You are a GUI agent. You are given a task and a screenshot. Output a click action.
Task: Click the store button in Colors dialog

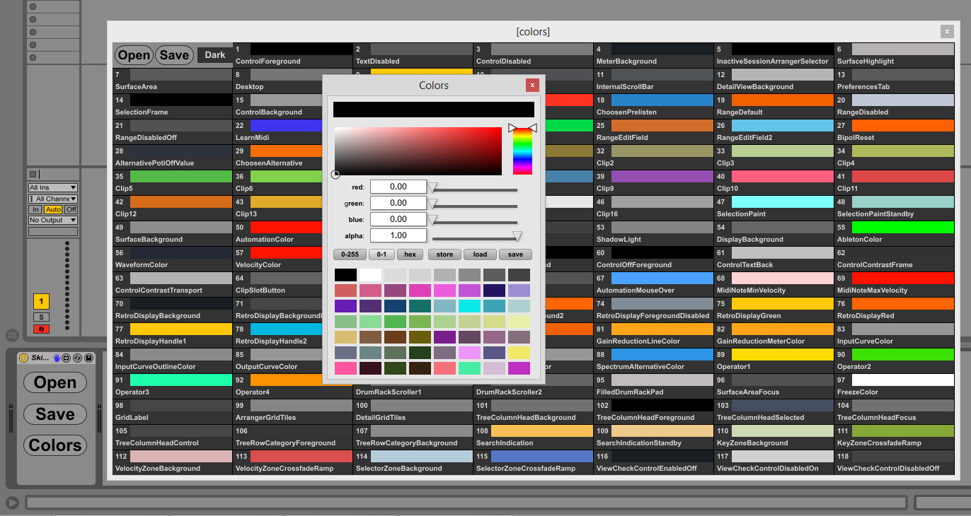[x=444, y=254]
